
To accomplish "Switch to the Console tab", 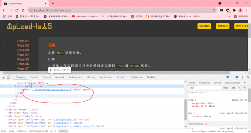I will 34,77.
